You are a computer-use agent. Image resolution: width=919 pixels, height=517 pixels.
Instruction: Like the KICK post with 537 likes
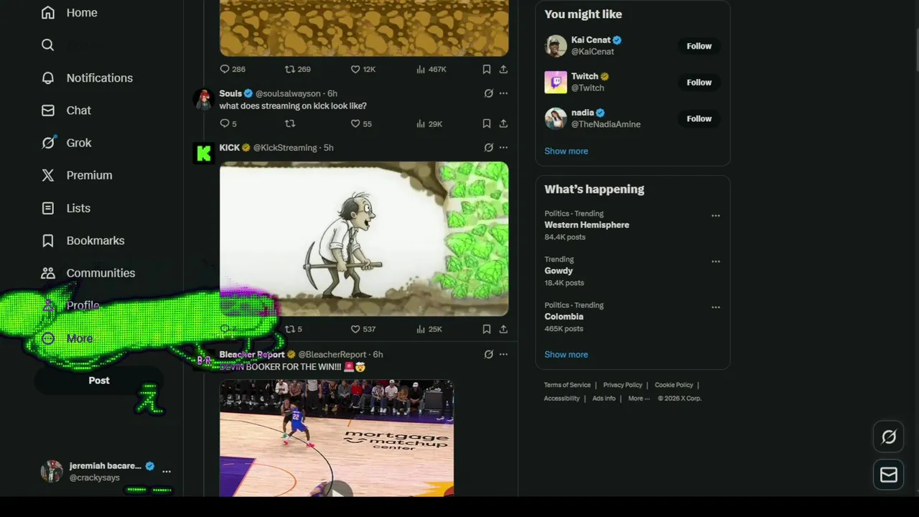tap(363, 329)
